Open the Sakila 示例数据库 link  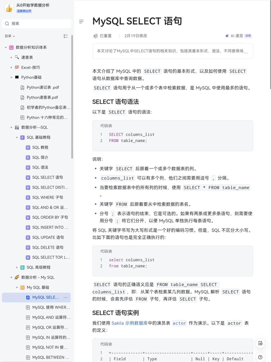coord(130,323)
